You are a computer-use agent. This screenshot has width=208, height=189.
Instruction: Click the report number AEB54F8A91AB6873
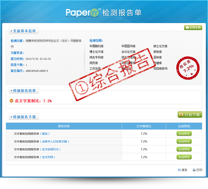[37, 71]
